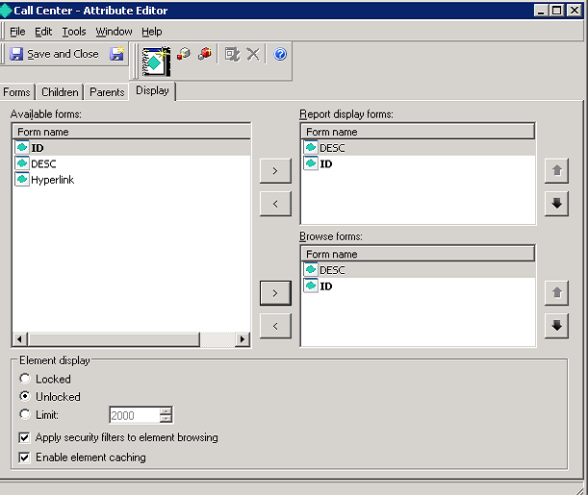Select the Limit radio option
This screenshot has width=588, height=495.
click(x=25, y=414)
